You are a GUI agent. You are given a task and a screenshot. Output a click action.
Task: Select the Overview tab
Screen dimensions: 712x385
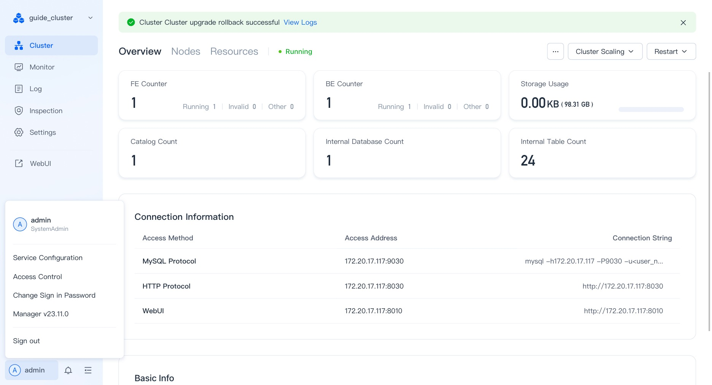pos(140,51)
